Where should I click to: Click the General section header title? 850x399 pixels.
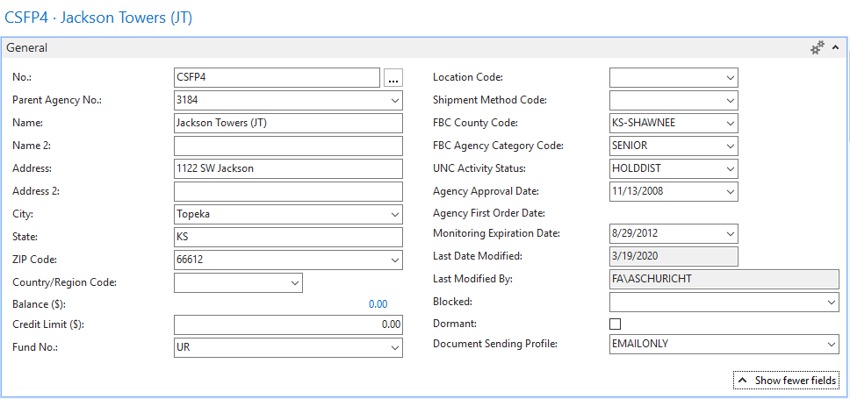click(27, 48)
